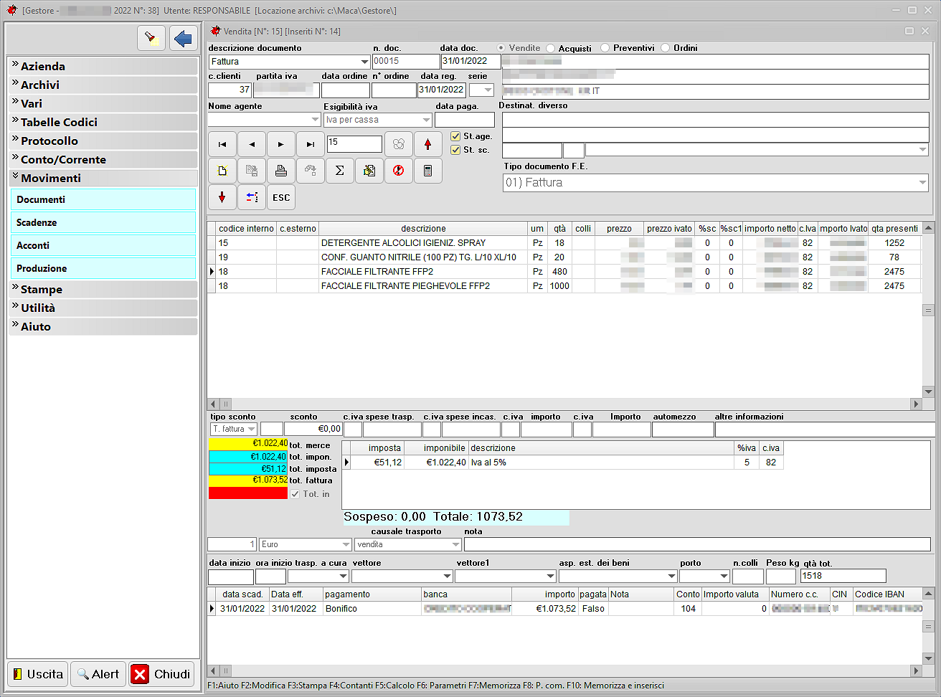
Task: Click the Alert button
Action: point(98,674)
